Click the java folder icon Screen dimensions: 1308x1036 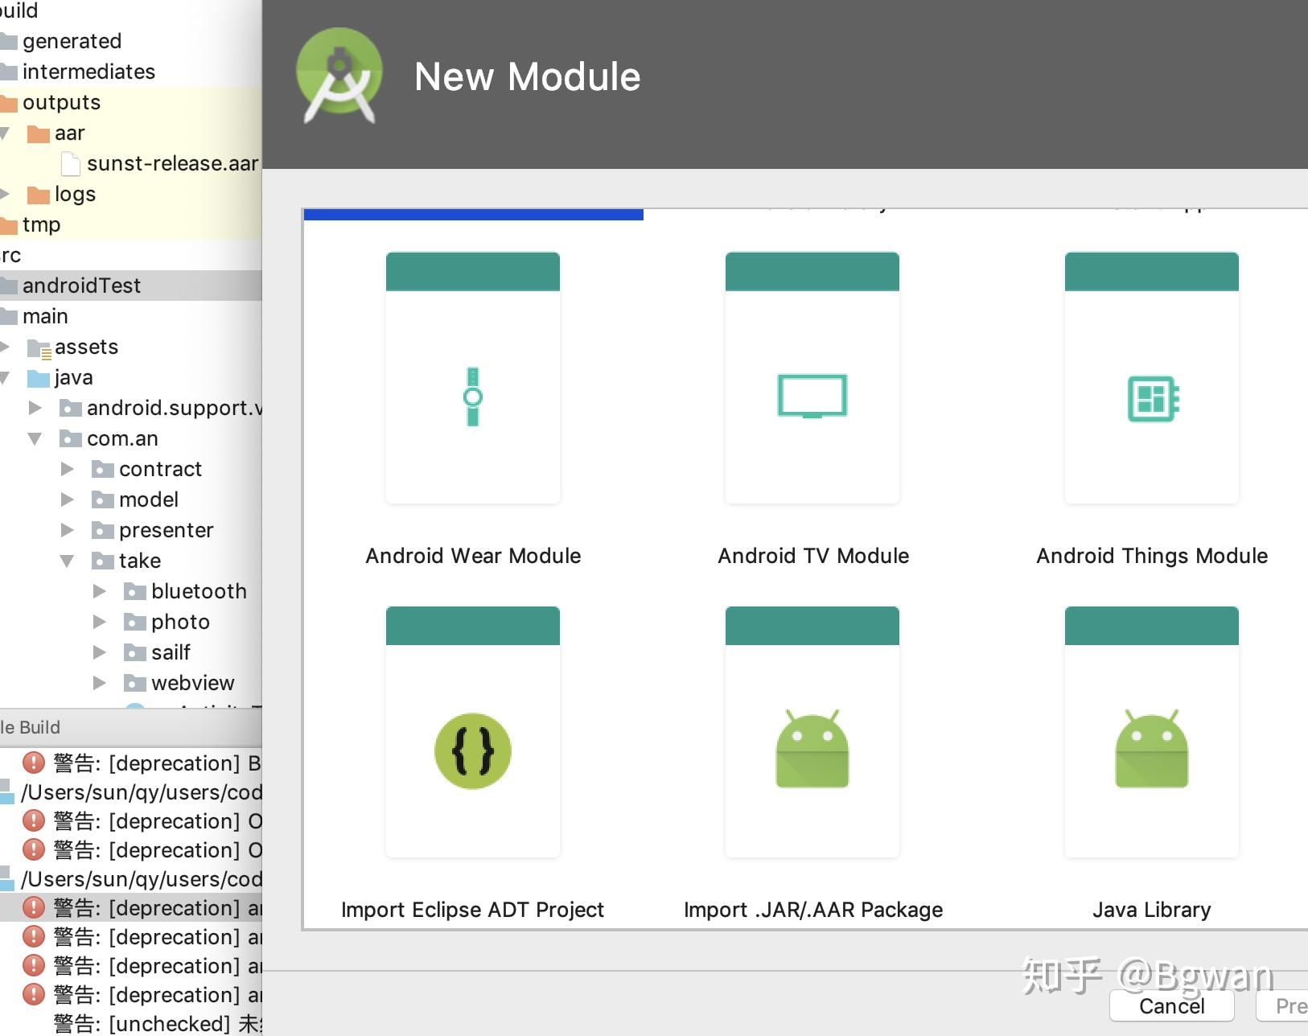[x=39, y=377]
